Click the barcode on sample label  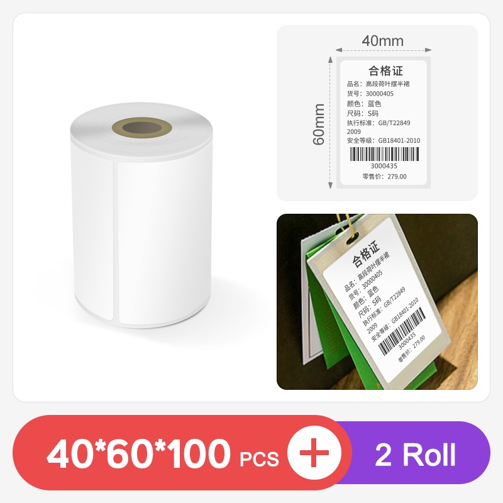click(384, 154)
